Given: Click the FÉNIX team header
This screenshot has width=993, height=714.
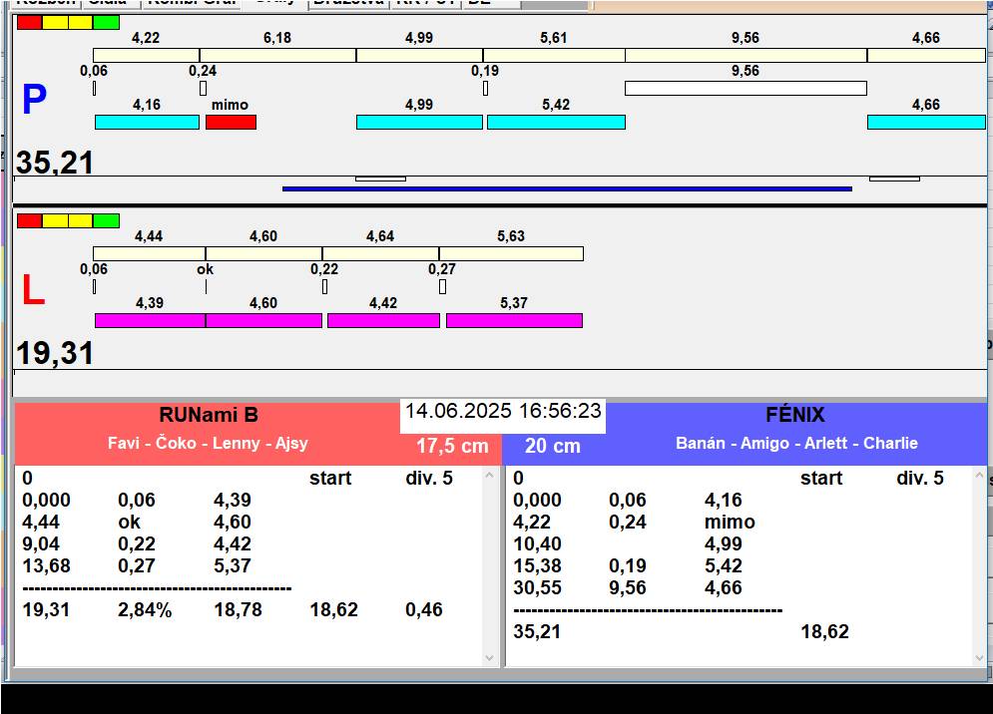Looking at the screenshot, I should [x=795, y=415].
